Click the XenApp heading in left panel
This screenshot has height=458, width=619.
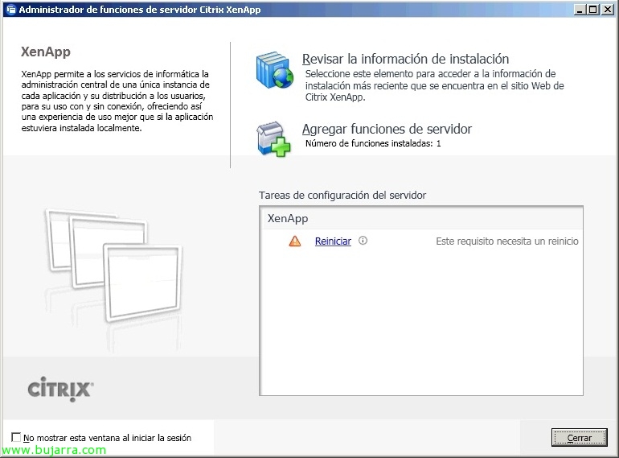pos(46,52)
